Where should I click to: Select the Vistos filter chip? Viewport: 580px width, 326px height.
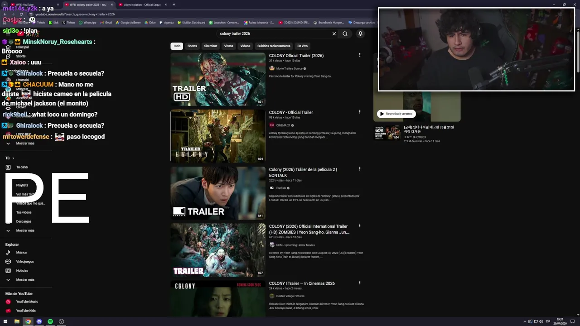pos(229,46)
